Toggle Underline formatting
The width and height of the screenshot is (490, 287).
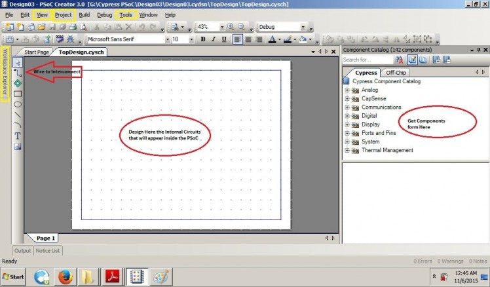[x=224, y=39]
